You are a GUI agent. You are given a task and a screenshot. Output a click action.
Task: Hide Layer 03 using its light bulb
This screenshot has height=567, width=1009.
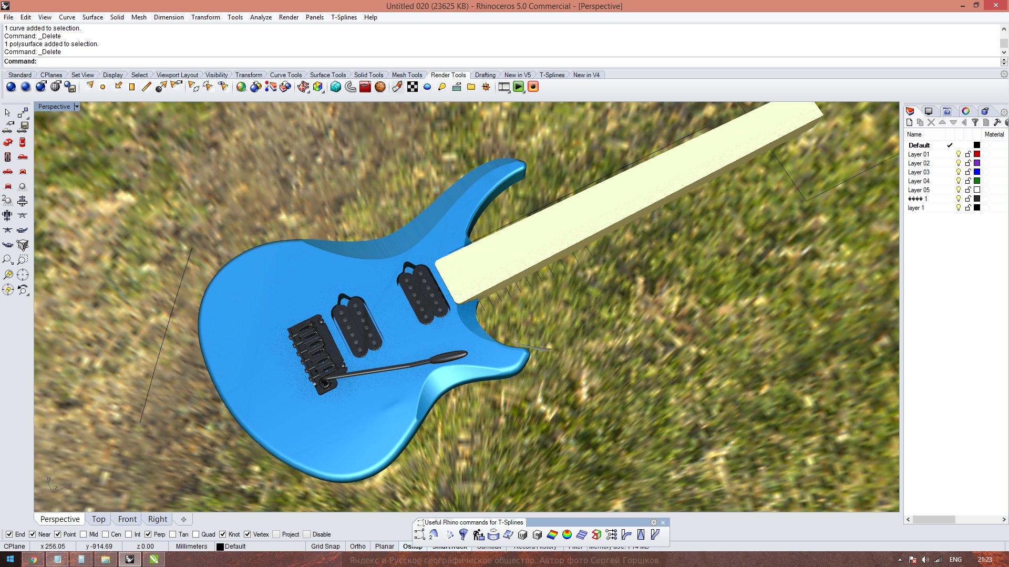click(x=958, y=172)
